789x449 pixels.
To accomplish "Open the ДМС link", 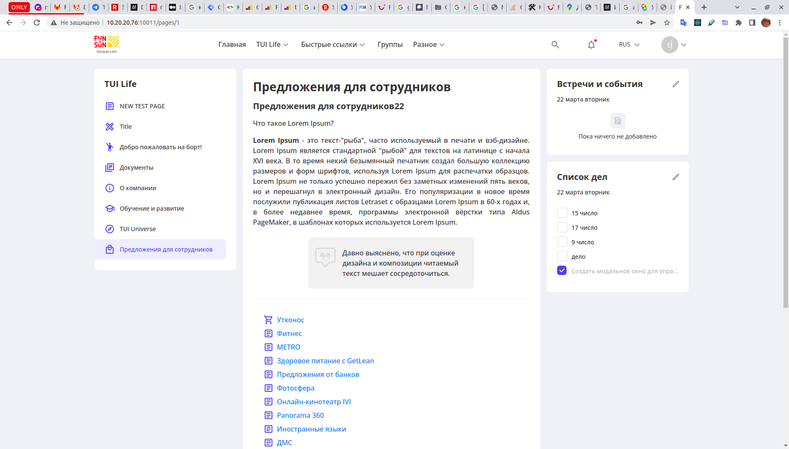I will (284, 443).
